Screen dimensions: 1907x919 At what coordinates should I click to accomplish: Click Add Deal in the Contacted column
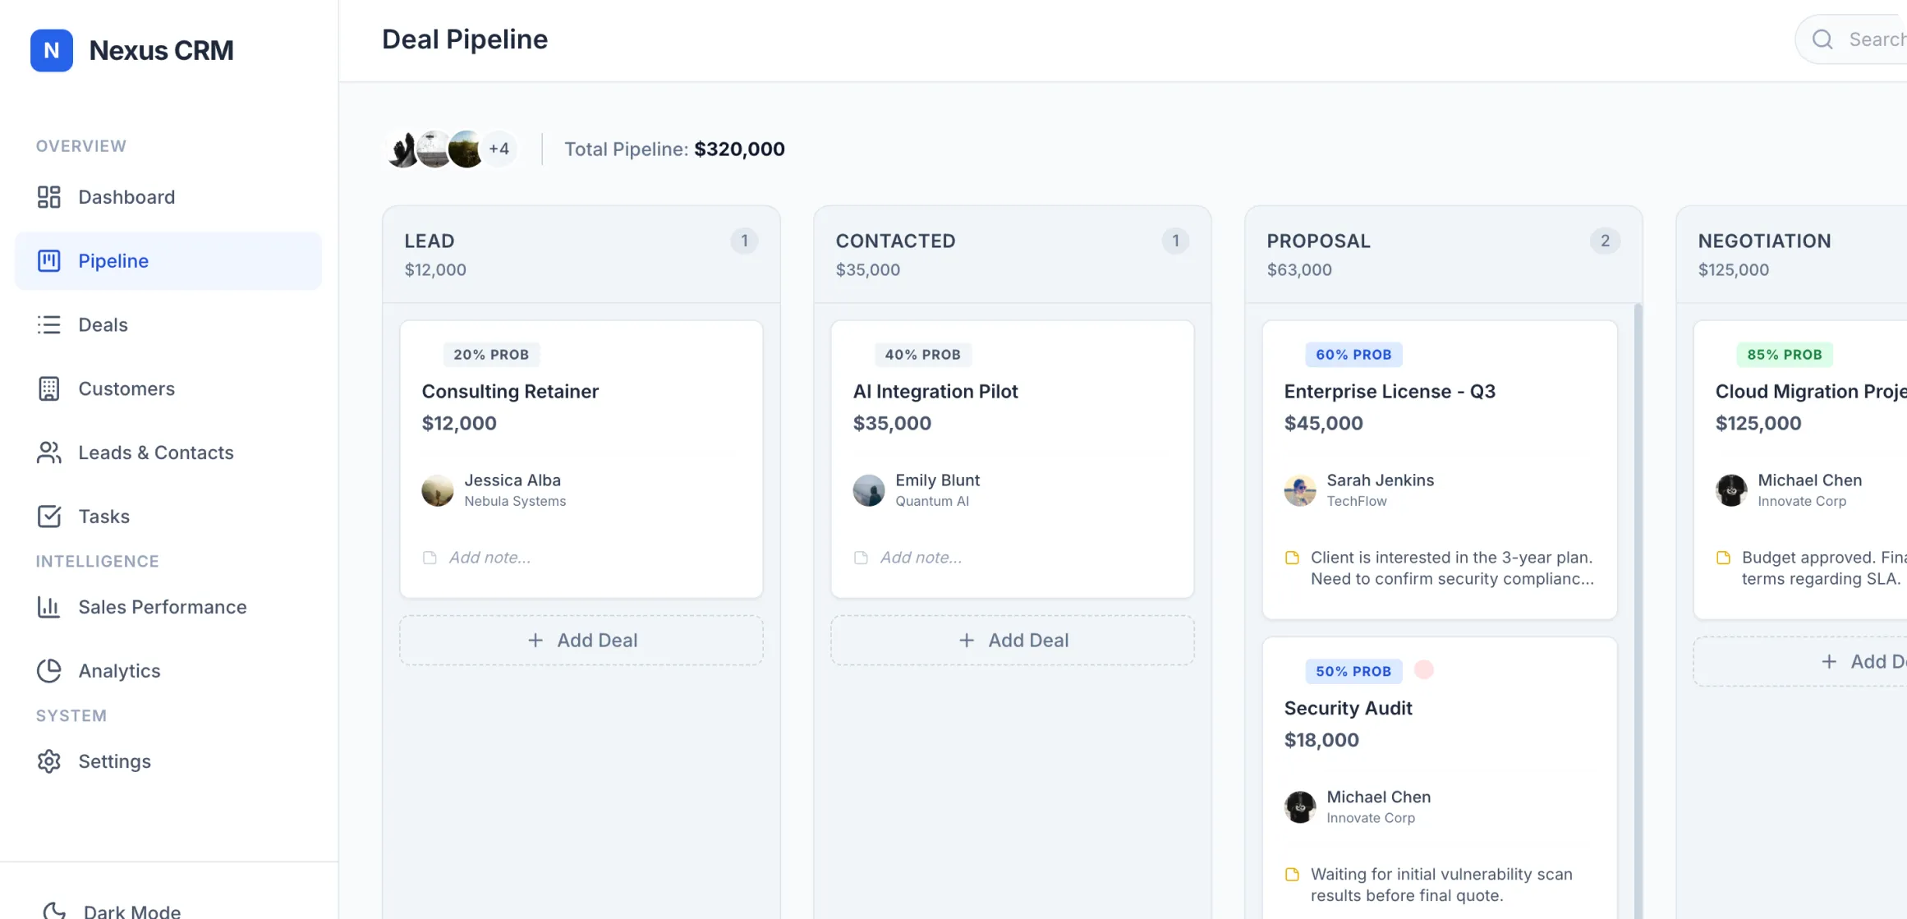[1013, 640]
